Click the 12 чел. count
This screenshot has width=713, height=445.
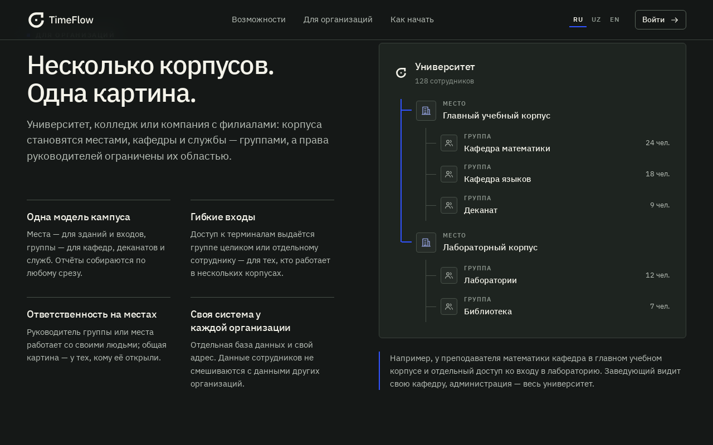tap(658, 275)
